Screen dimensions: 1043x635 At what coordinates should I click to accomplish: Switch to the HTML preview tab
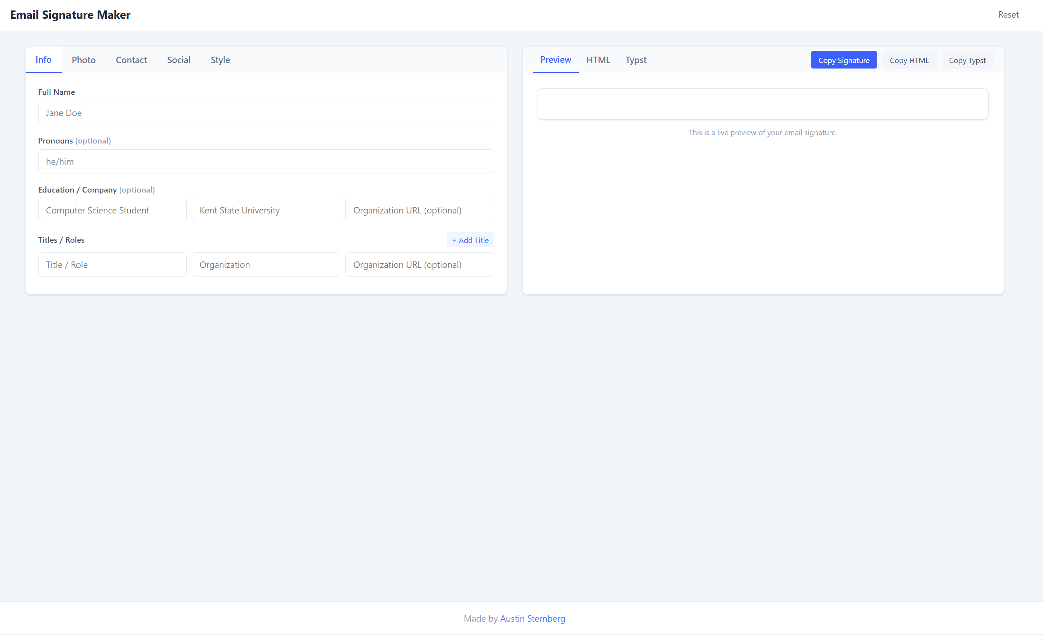point(598,60)
